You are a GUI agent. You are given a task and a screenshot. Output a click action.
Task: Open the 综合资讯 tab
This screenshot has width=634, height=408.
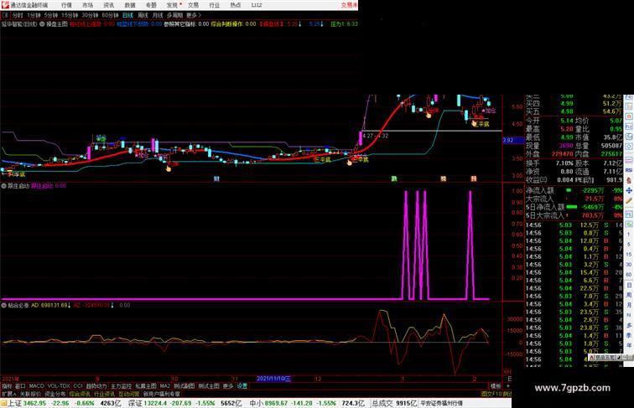tap(80, 394)
